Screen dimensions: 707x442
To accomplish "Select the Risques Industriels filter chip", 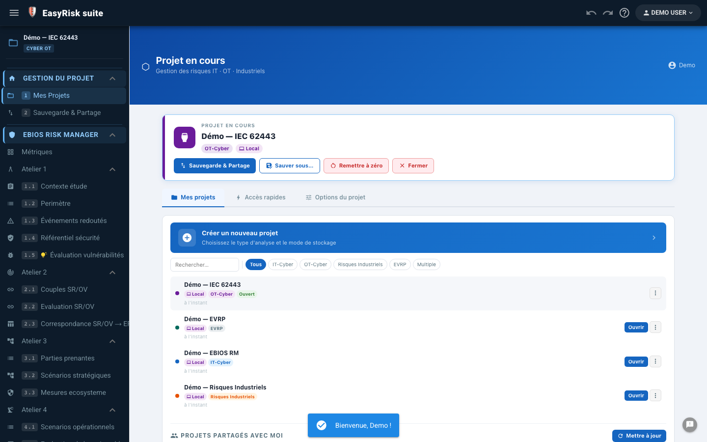I will pyautogui.click(x=360, y=265).
